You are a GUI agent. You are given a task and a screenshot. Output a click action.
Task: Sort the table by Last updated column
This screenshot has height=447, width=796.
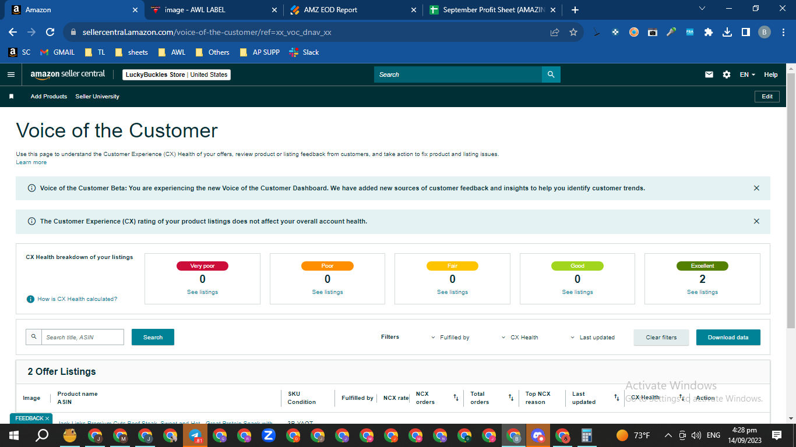click(x=617, y=398)
